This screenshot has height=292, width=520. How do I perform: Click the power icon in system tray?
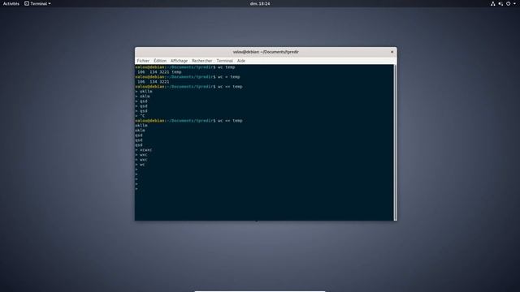[x=508, y=3]
